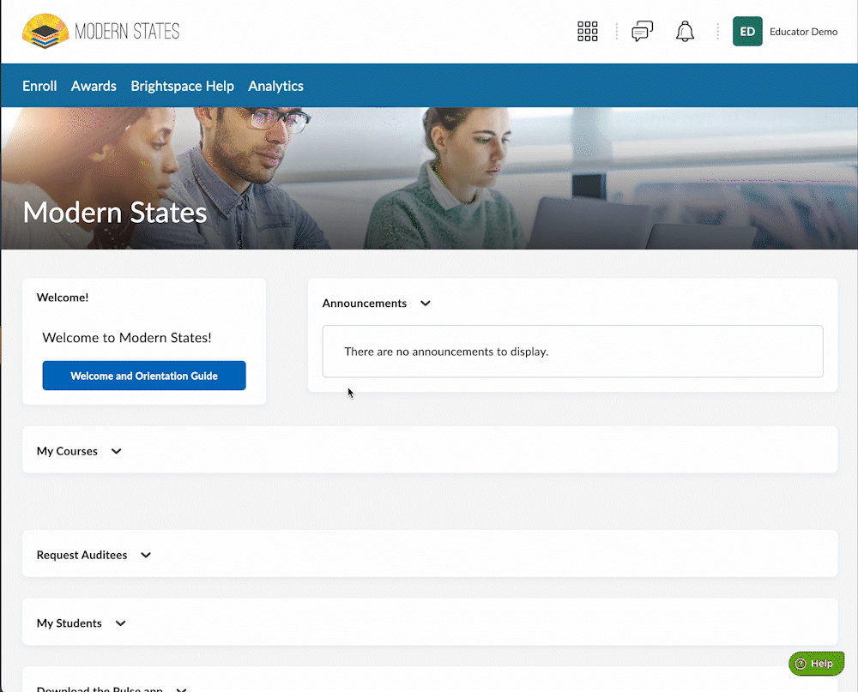
Task: Open the notifications bell icon
Action: pos(685,32)
